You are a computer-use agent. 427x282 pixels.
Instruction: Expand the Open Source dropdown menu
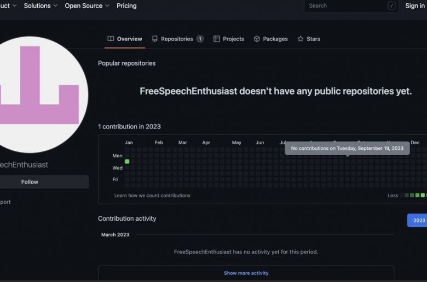pos(87,6)
